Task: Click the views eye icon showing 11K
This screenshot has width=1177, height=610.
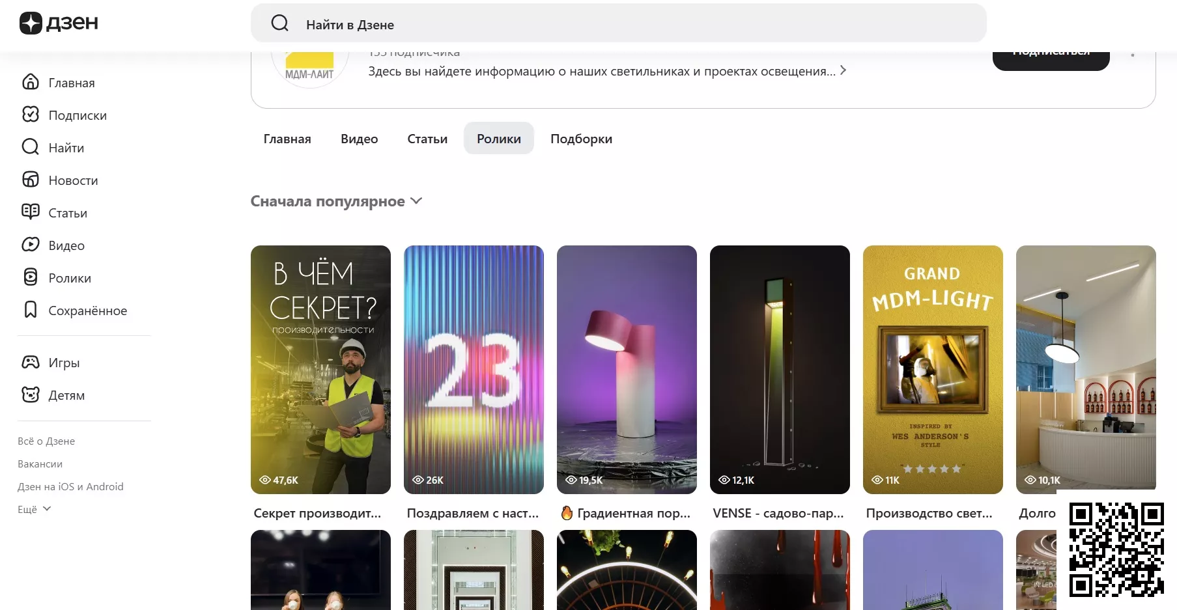Action: point(877,480)
